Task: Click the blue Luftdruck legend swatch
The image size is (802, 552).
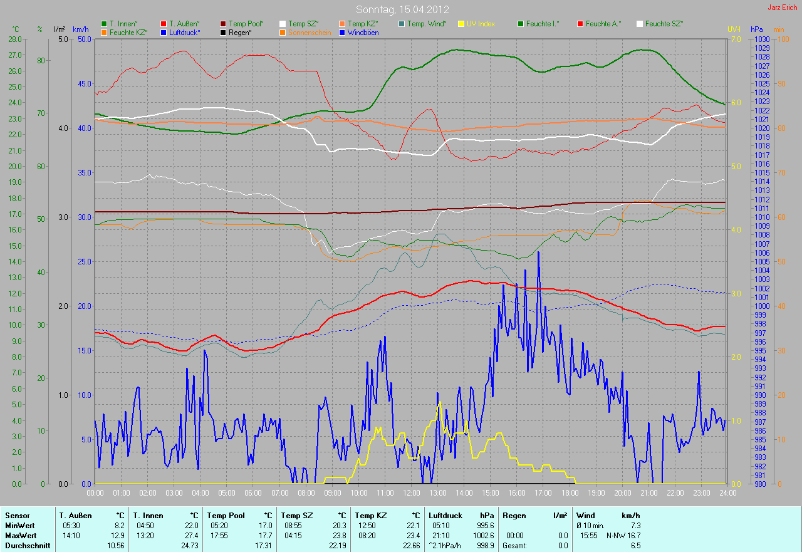Action: (164, 33)
